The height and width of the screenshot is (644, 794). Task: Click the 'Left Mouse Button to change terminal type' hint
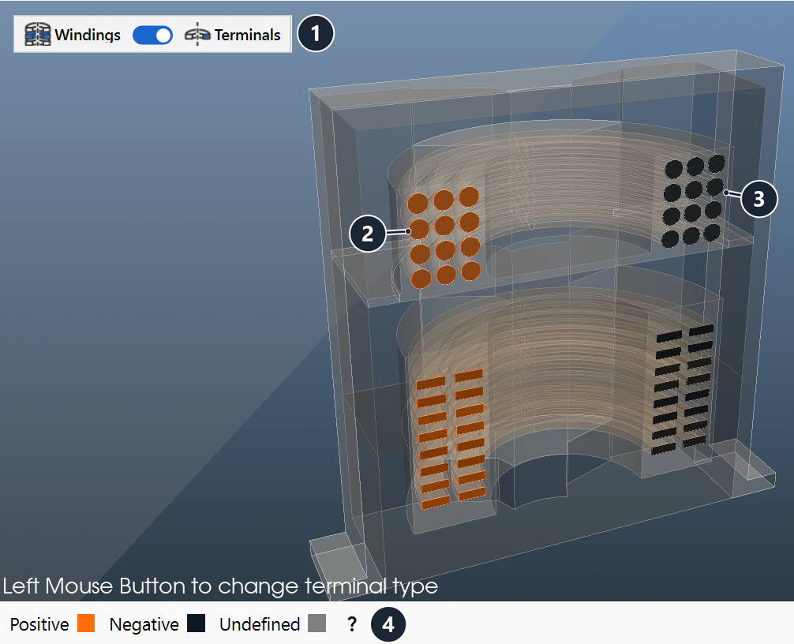[220, 586]
